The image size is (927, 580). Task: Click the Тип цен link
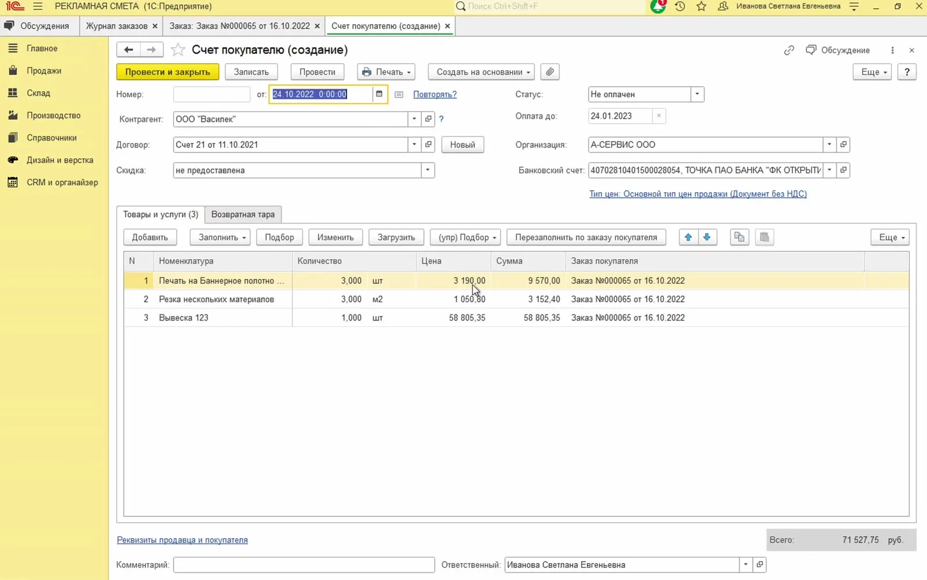click(x=698, y=194)
